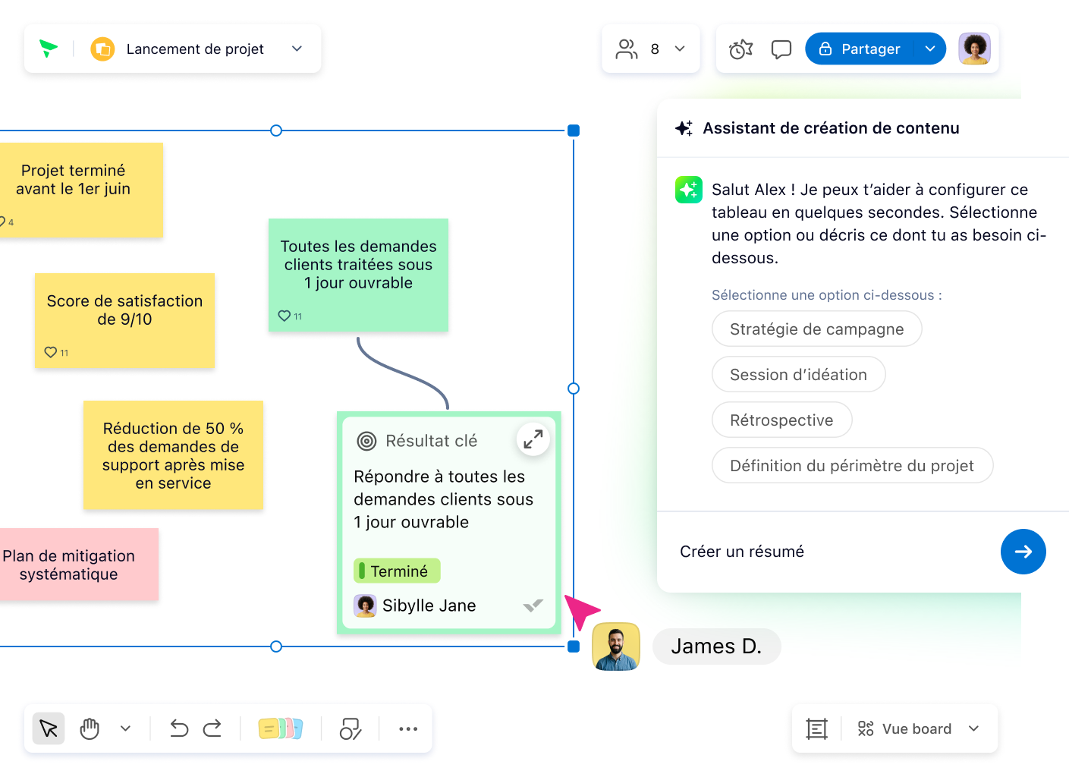Select the hand pan tool
The height and width of the screenshot is (777, 1069).
(x=90, y=729)
